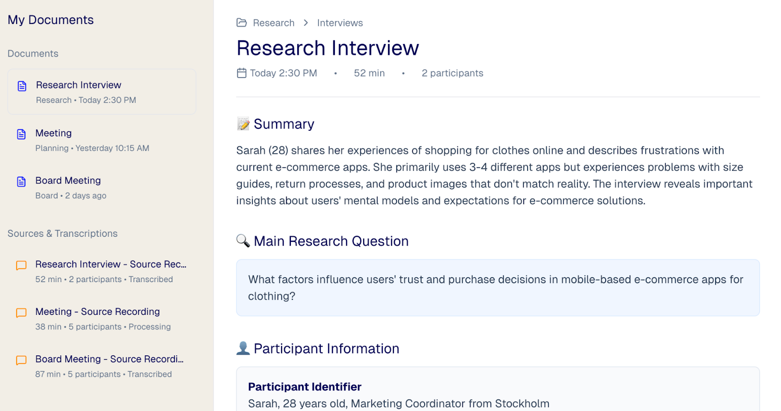The image size is (781, 411).
Task: Open the Research breadcrumb link
Action: [x=274, y=23]
